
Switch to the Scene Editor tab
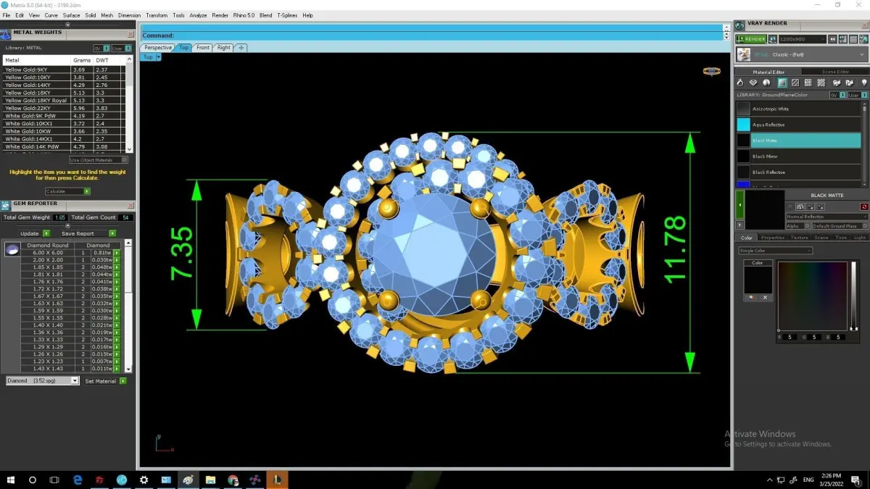point(835,72)
